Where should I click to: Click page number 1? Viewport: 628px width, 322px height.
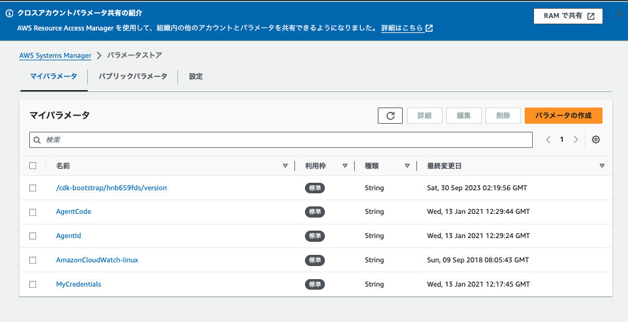point(562,140)
